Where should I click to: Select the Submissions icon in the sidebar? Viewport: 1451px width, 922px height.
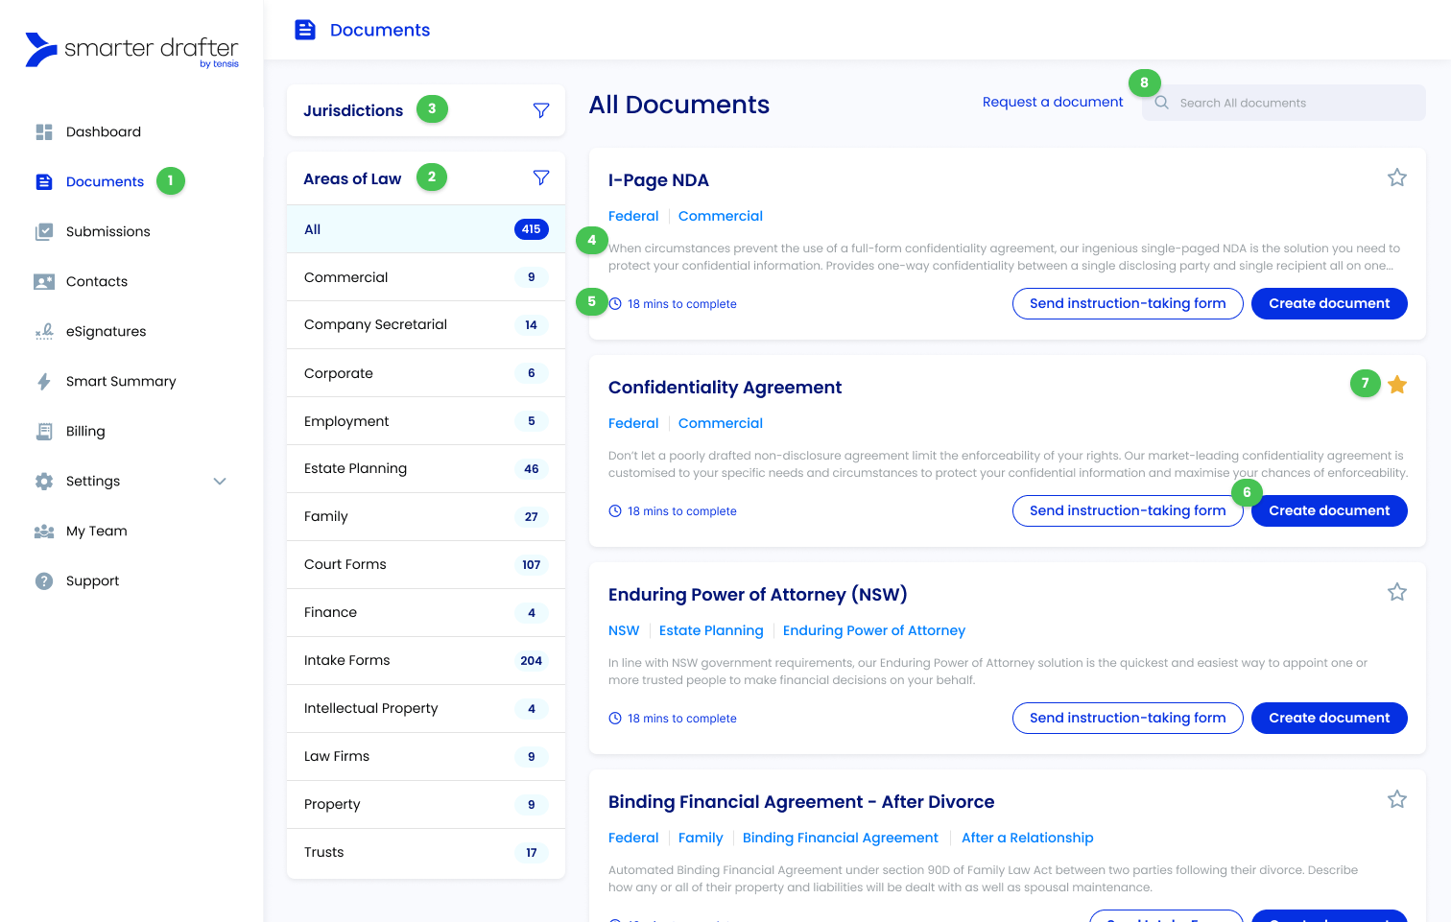pos(44,231)
